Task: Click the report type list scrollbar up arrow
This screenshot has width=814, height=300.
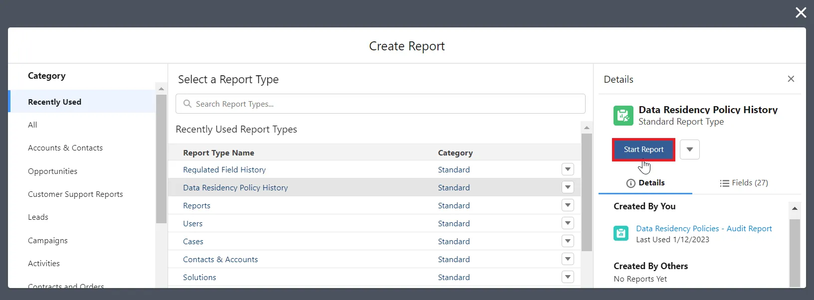Action: pyautogui.click(x=587, y=128)
